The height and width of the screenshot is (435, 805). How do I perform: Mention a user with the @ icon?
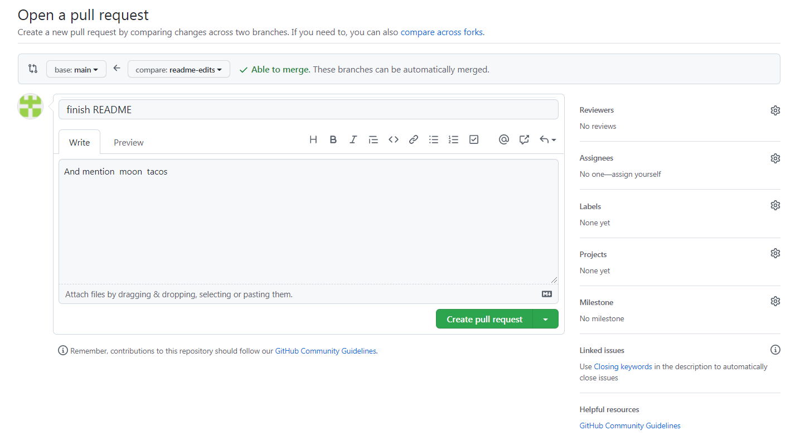[x=503, y=139]
